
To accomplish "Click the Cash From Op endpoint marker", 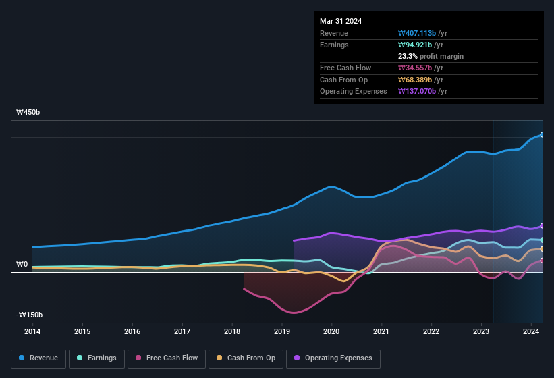I will [543, 249].
